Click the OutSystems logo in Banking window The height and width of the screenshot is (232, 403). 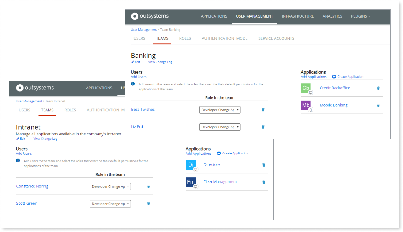pyautogui.click(x=150, y=16)
